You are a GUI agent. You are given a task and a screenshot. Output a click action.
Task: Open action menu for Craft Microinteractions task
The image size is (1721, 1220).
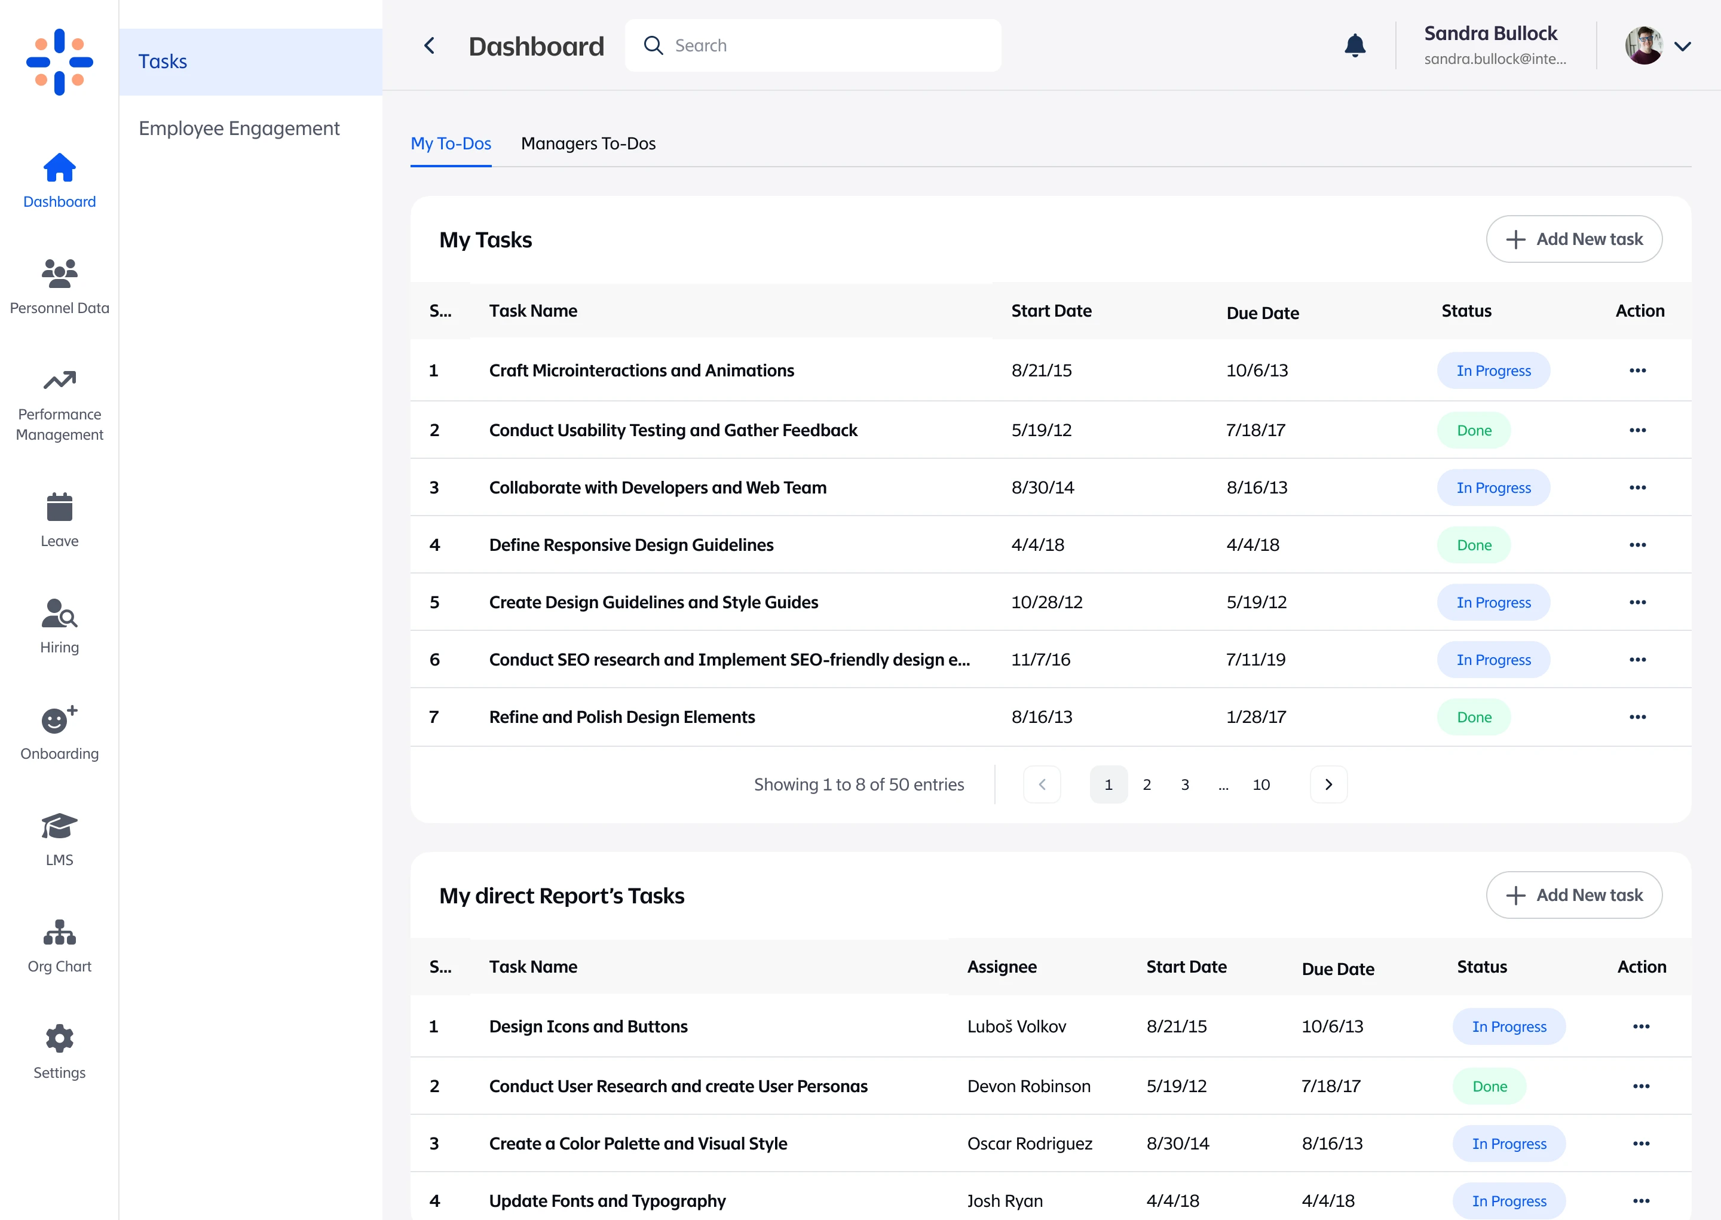click(1637, 370)
